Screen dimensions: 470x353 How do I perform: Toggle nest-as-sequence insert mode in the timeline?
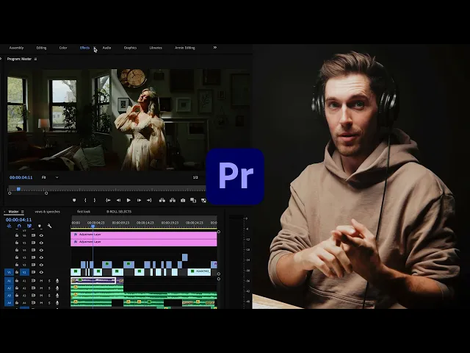[9, 226]
